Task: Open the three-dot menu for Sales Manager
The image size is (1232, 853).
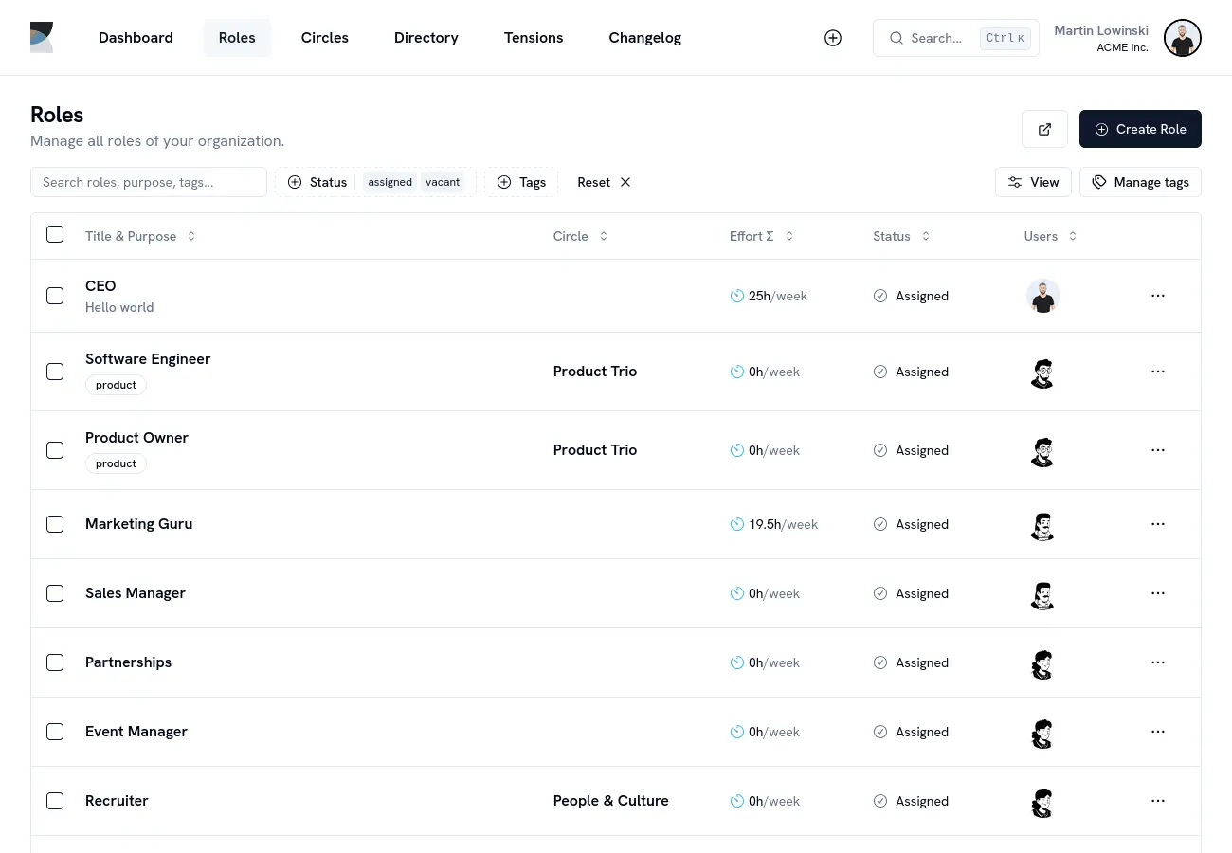Action: click(1158, 593)
